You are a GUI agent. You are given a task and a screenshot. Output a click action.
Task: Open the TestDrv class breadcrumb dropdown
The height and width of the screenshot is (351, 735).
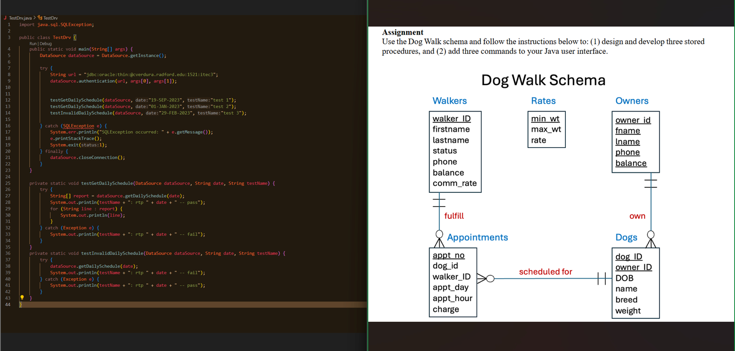point(51,18)
